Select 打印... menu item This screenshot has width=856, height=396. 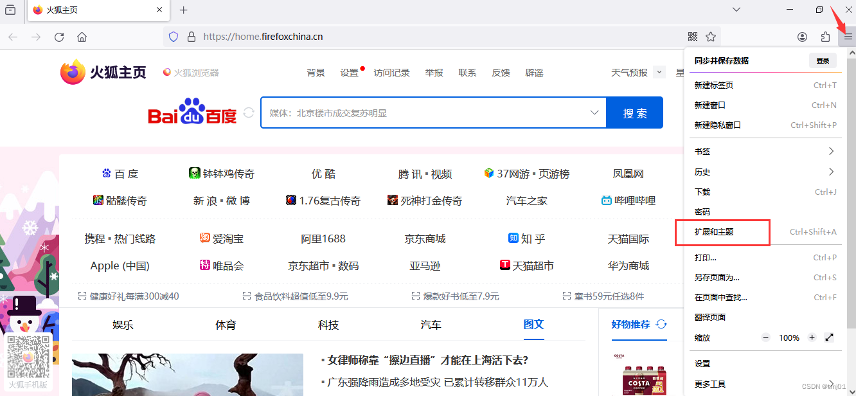(765, 257)
